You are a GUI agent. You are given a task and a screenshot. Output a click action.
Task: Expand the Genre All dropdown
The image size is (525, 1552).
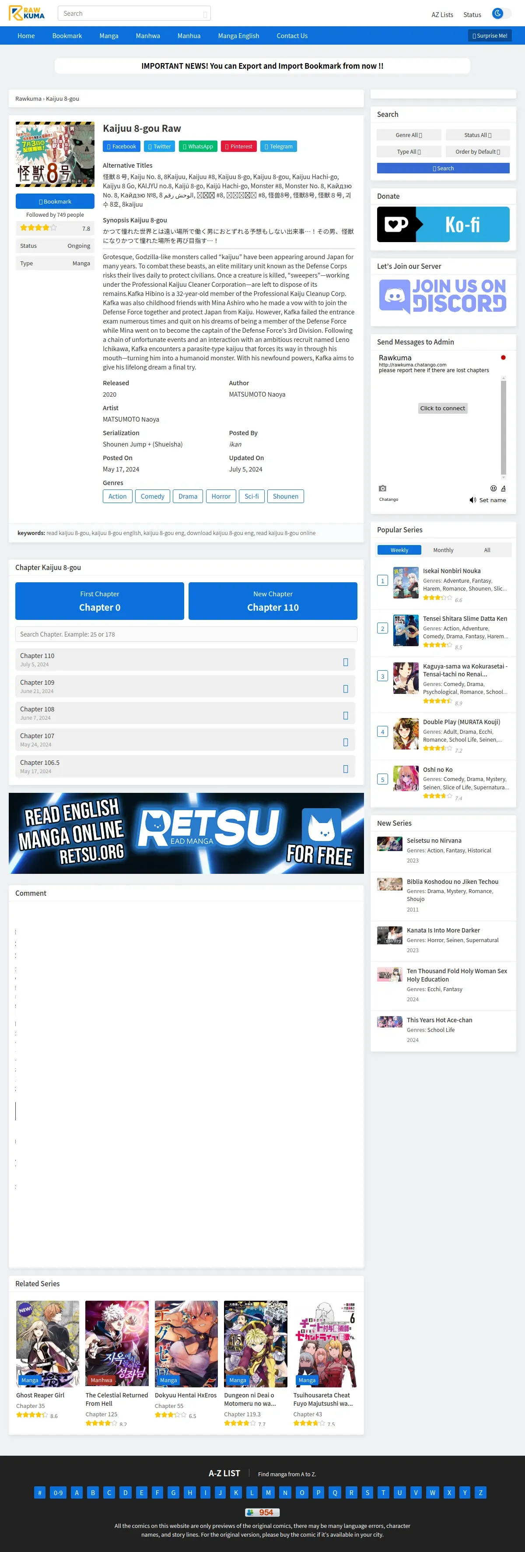[409, 135]
